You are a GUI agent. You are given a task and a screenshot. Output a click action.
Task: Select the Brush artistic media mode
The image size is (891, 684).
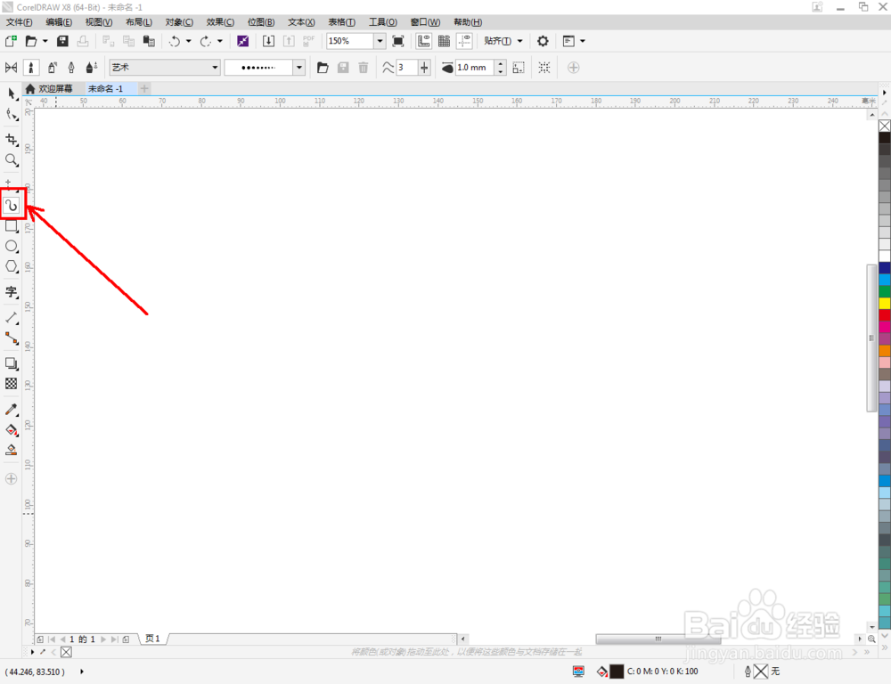[31, 68]
